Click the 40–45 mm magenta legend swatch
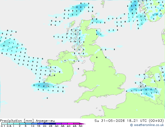The height and width of the screenshot is (127, 165). [x=71, y=124]
